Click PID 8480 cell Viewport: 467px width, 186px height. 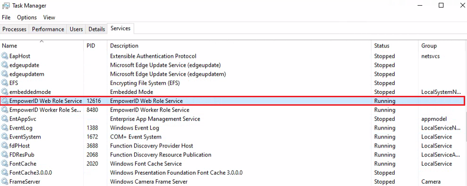tap(92, 110)
